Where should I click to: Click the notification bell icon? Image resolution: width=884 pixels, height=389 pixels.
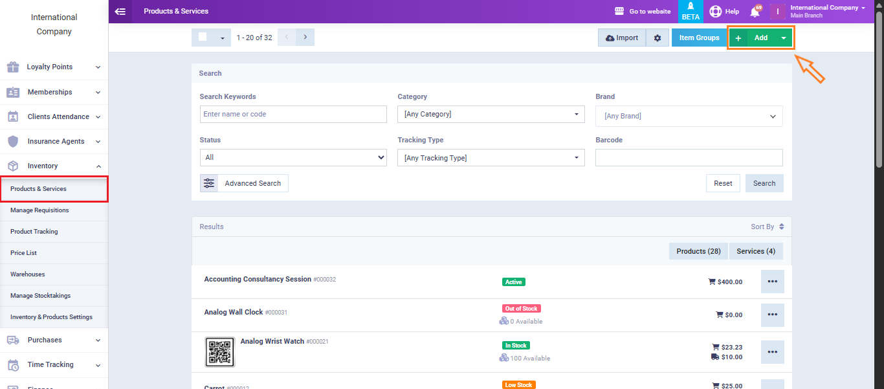pos(755,12)
